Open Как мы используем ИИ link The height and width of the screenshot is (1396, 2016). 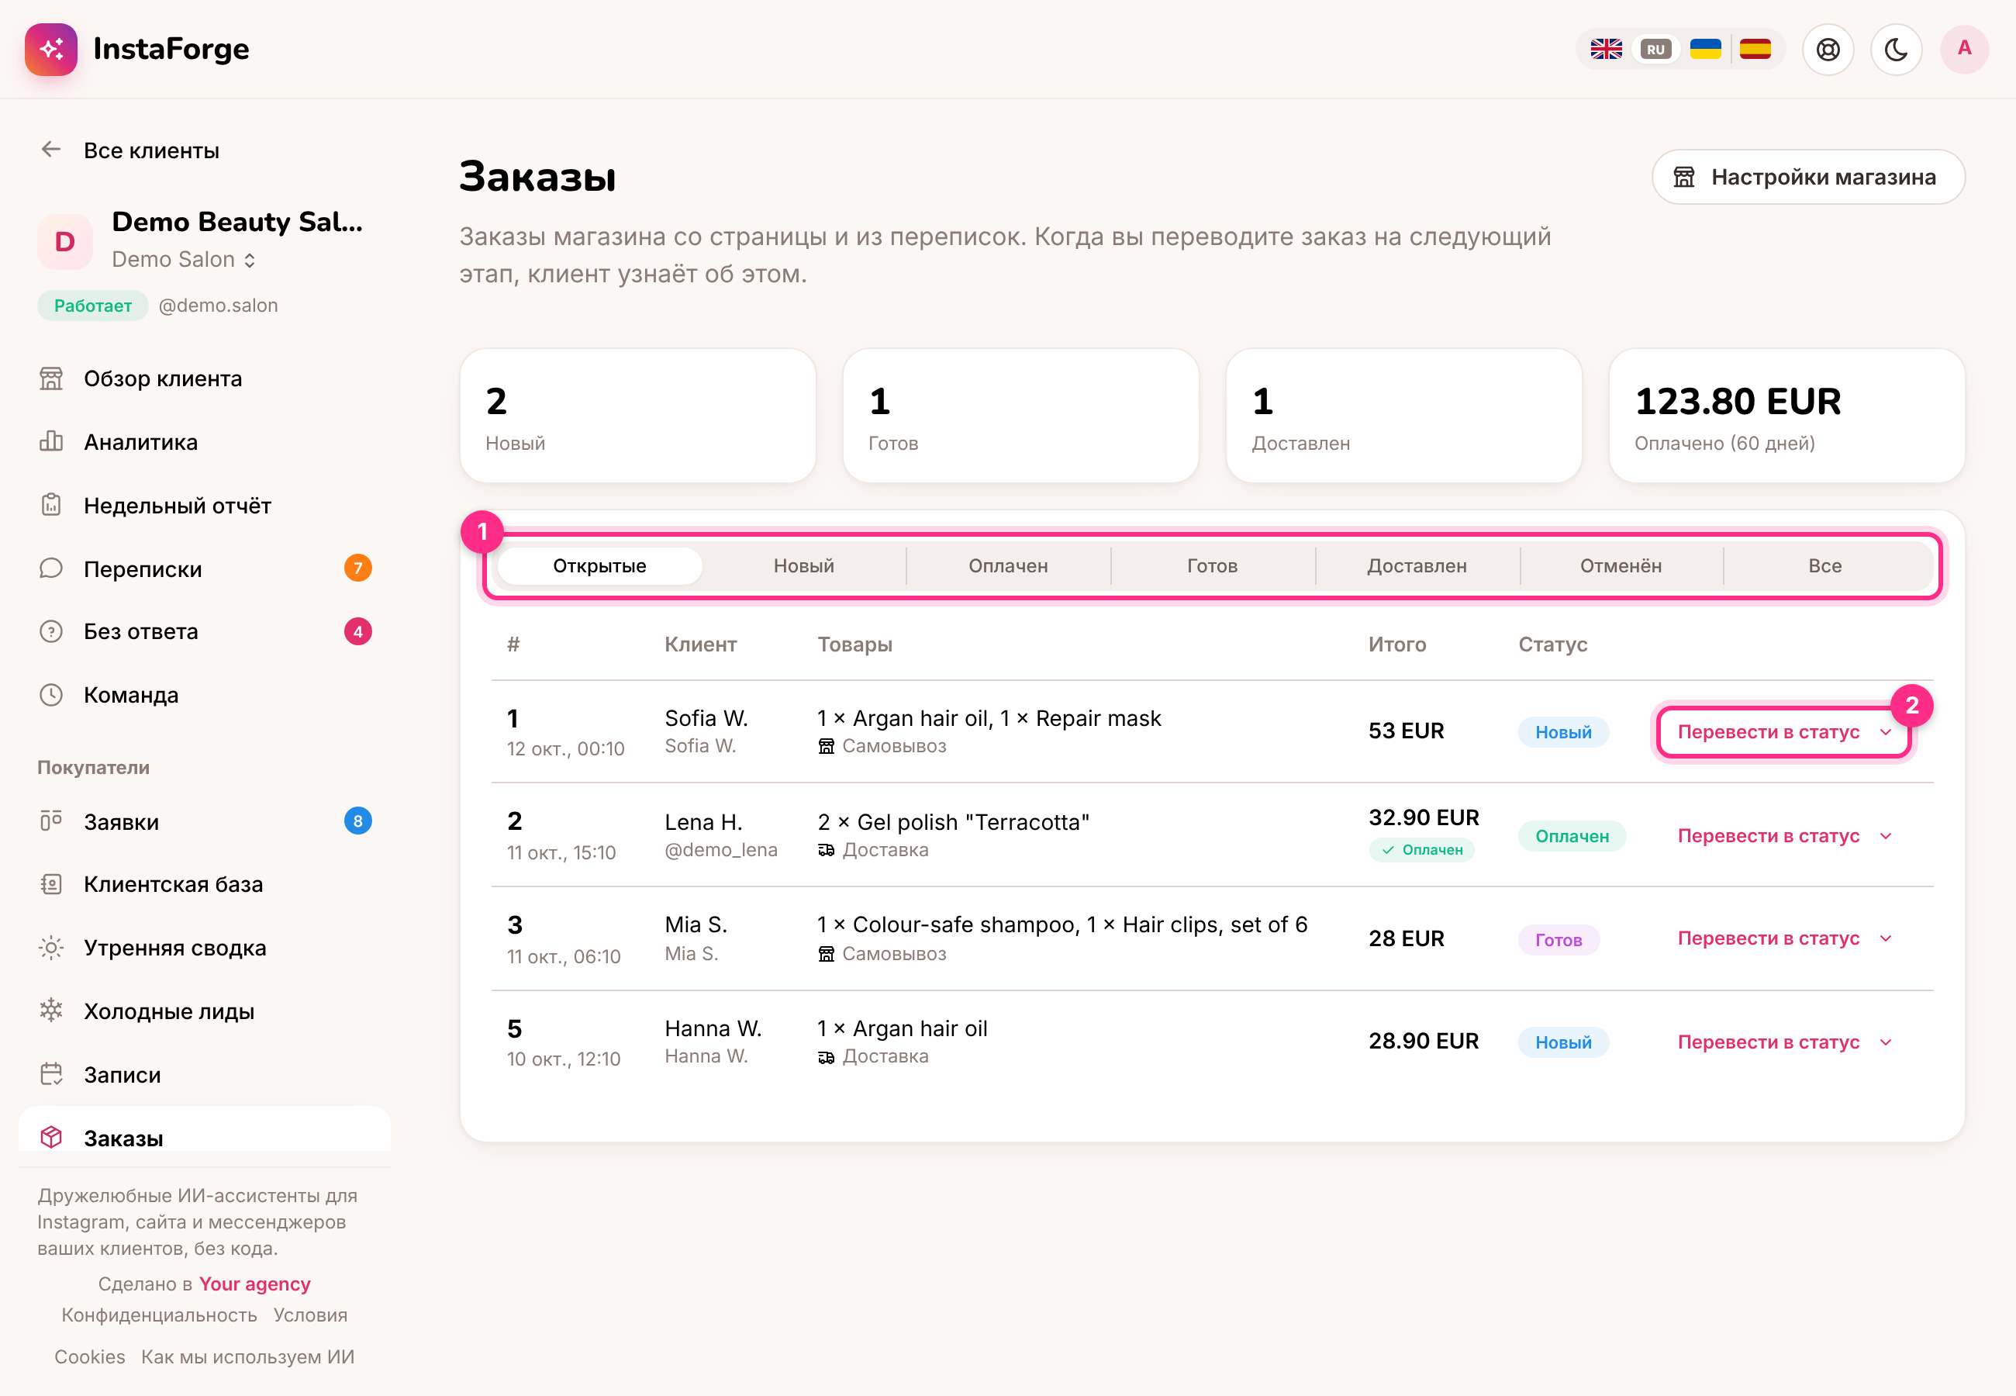pos(247,1356)
